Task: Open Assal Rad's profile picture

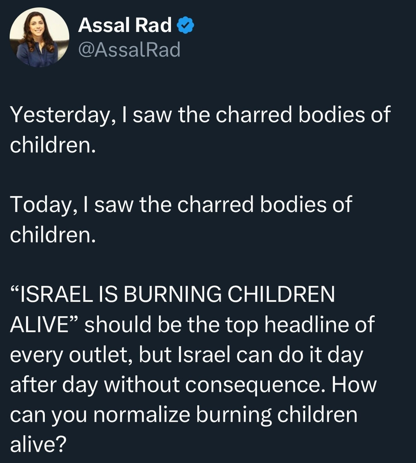Action: pos(39,37)
